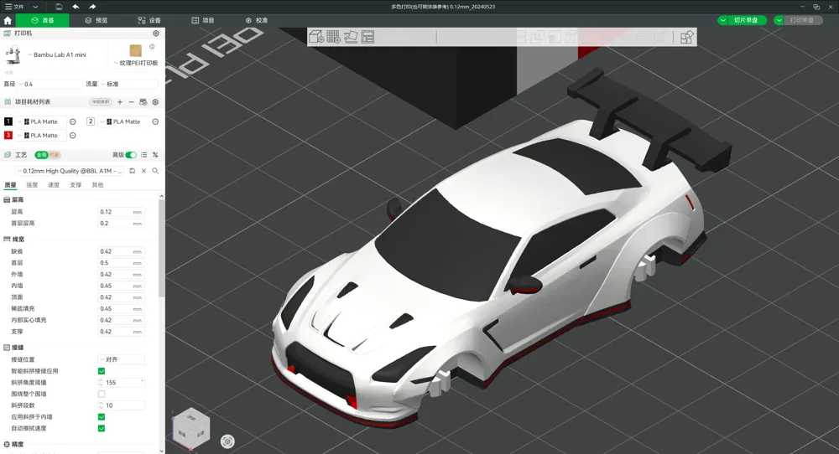Remove a filament with the minus icon

click(131, 102)
